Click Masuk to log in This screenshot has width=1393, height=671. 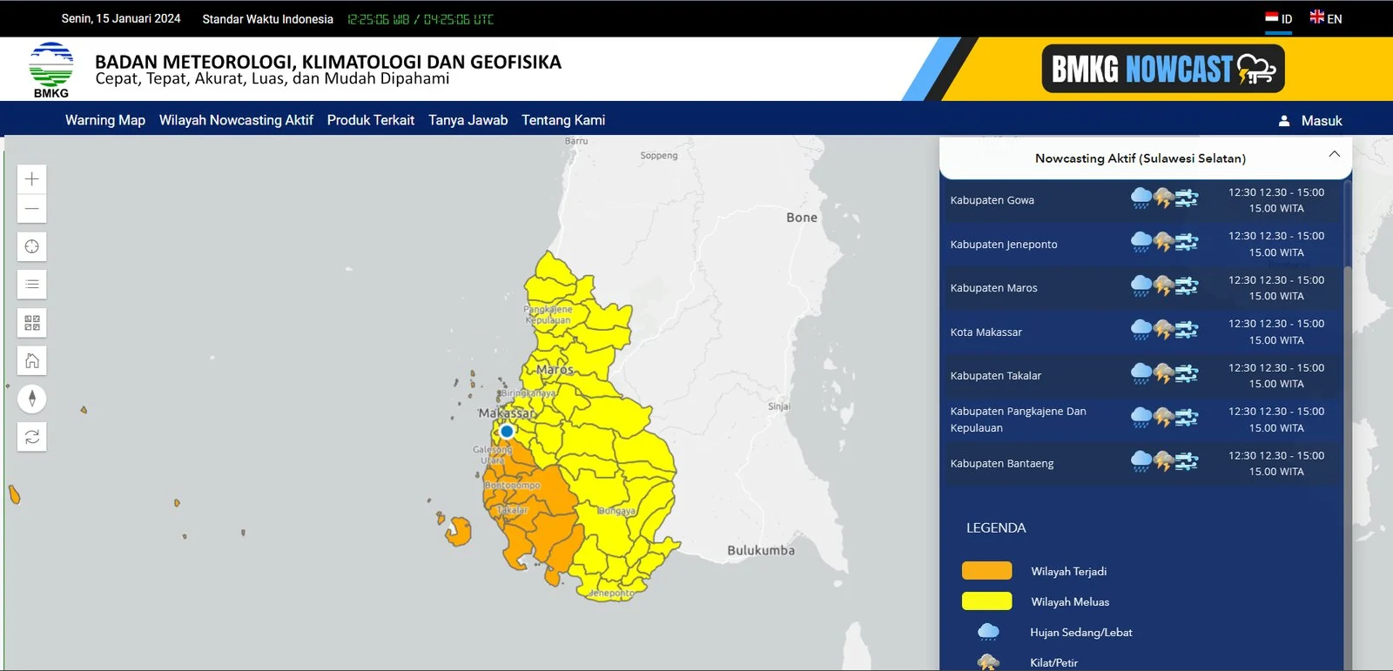1310,121
